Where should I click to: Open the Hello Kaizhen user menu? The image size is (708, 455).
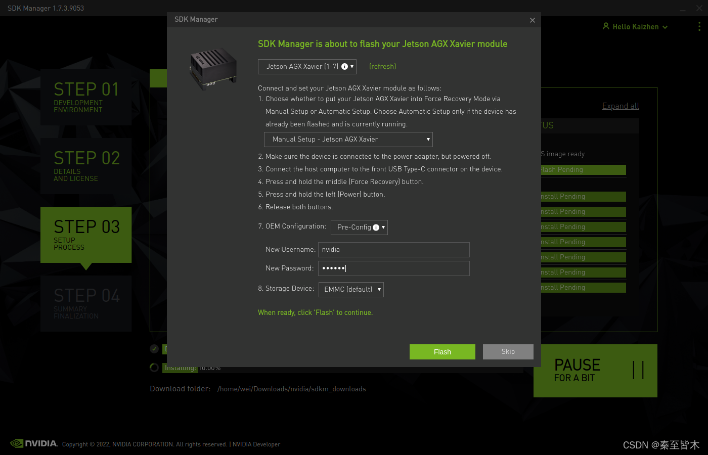click(x=635, y=27)
